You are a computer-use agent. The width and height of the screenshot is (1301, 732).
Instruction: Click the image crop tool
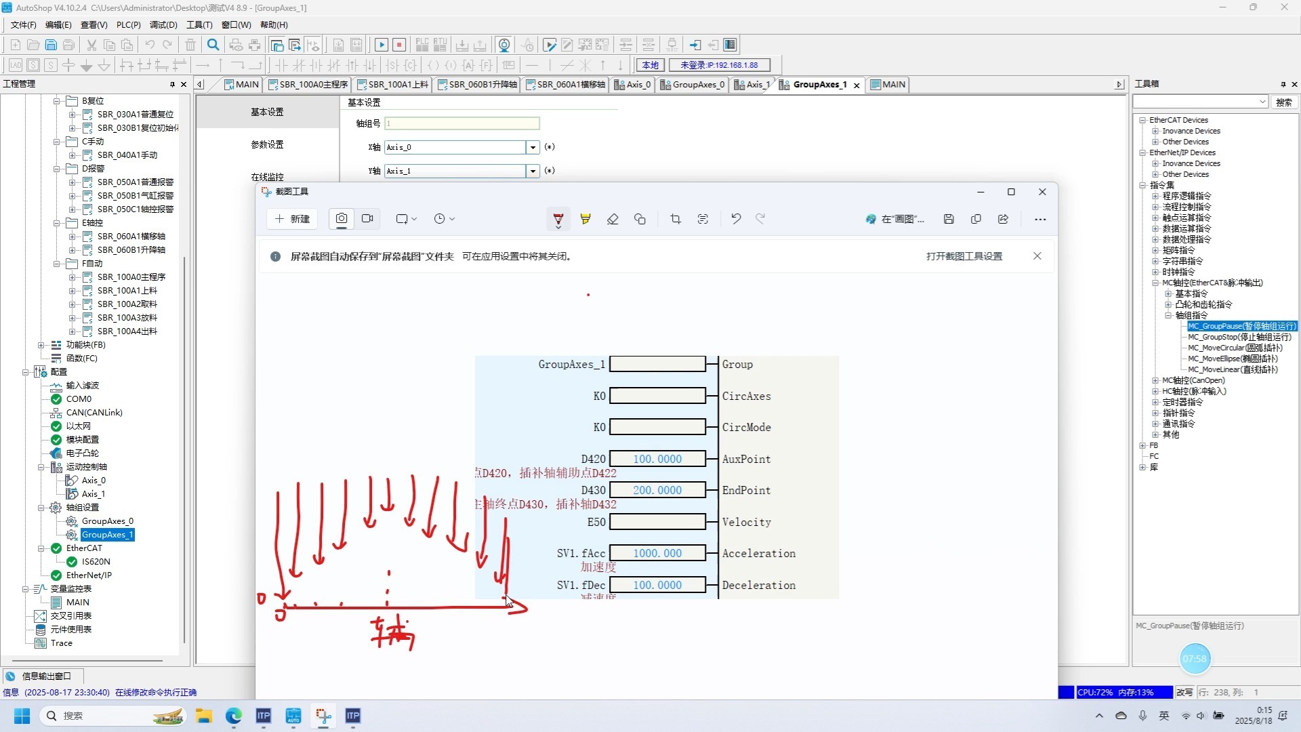(676, 219)
